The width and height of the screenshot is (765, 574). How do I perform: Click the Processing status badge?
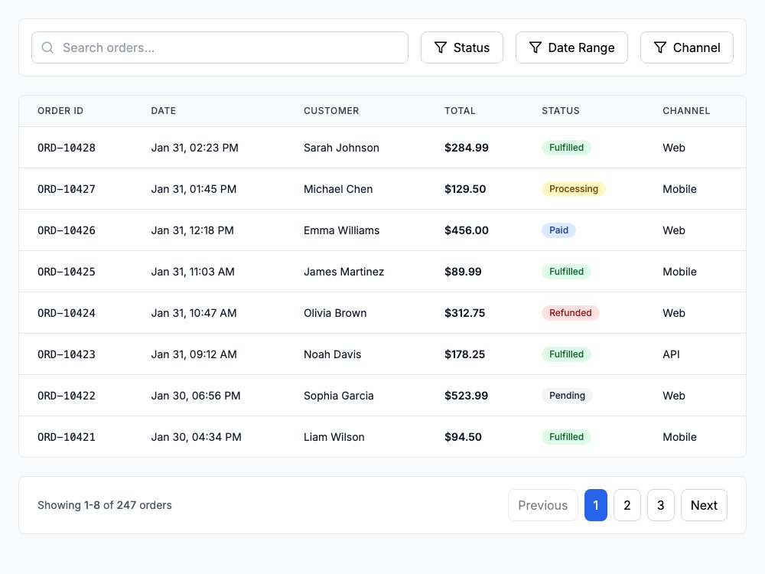(x=573, y=189)
